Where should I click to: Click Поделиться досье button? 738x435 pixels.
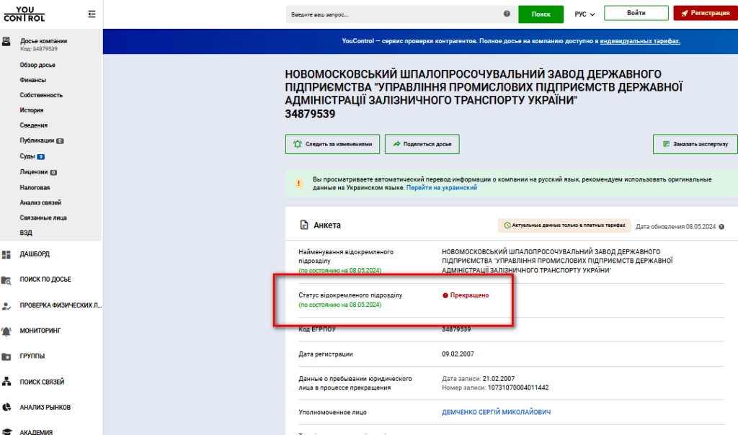click(x=422, y=144)
